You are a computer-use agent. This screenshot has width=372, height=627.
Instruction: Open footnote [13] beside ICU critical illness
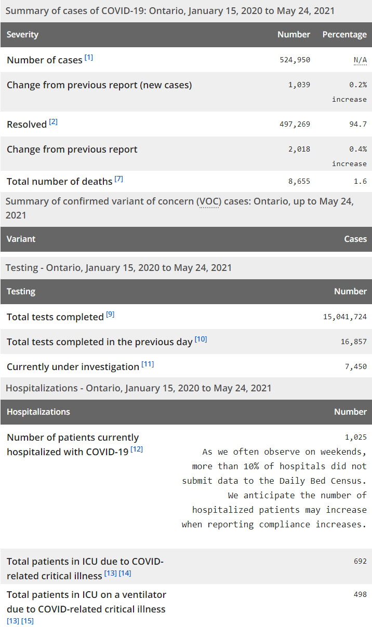point(110,574)
